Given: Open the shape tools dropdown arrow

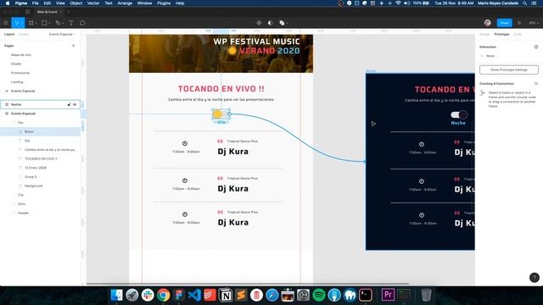Looking at the screenshot, I should (49, 23).
